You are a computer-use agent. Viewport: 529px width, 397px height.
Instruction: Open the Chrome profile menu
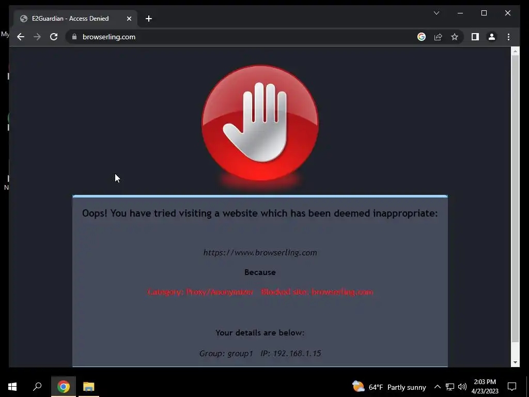click(492, 37)
